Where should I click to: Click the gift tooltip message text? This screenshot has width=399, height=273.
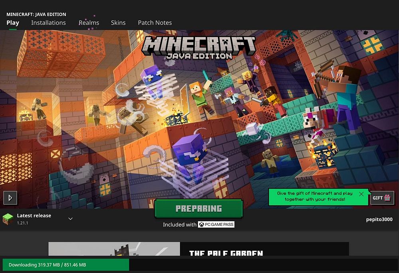[x=315, y=196]
